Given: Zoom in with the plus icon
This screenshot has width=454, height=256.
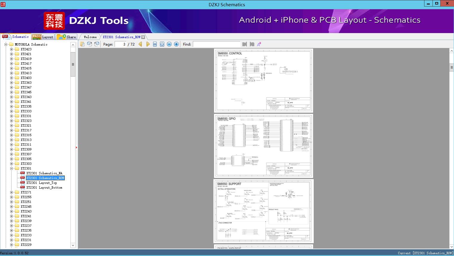Looking at the screenshot, I should pos(176,44).
